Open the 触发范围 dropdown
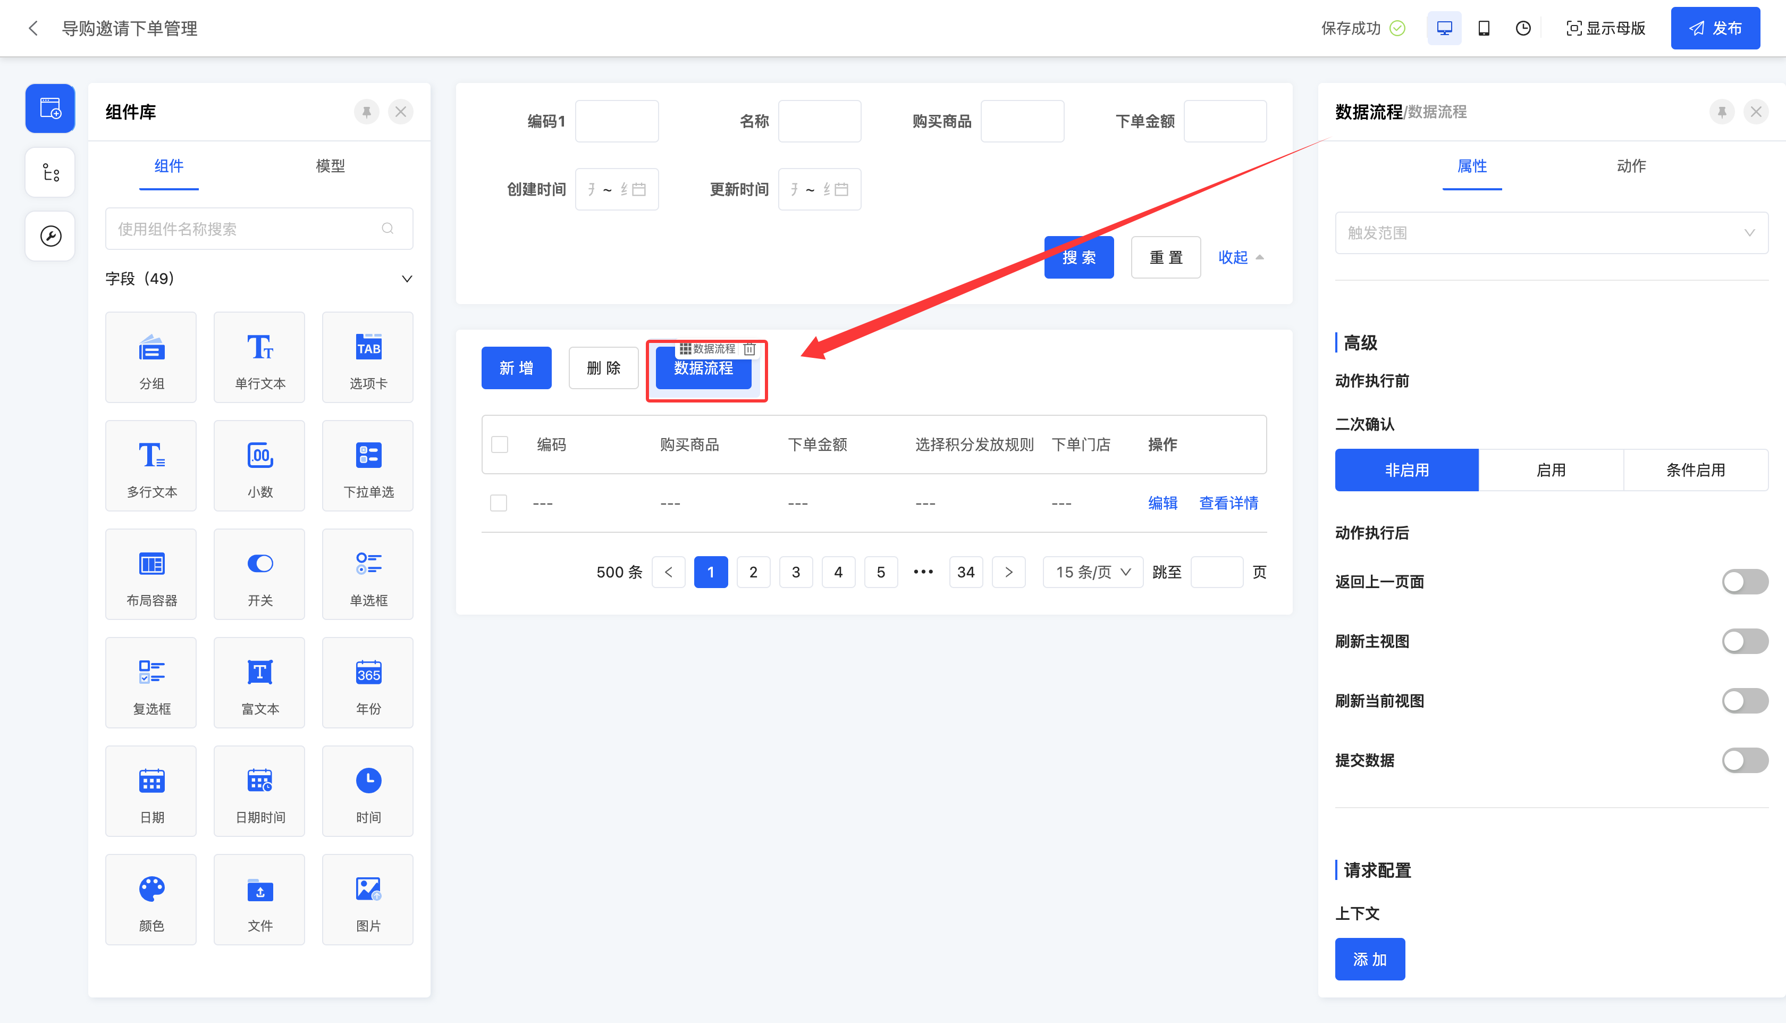 point(1551,232)
